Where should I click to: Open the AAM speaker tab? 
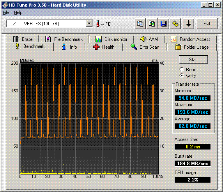[x=149, y=39]
